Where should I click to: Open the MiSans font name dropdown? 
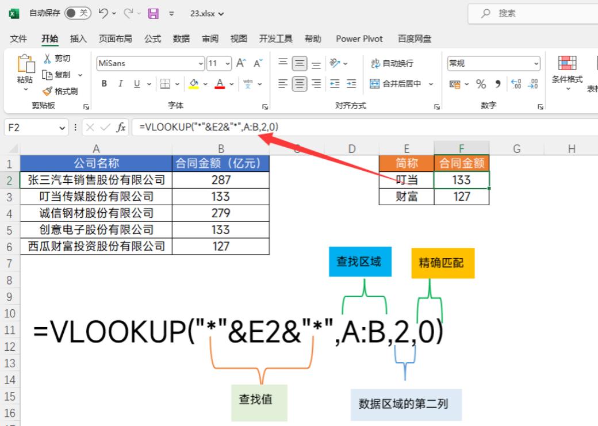201,64
